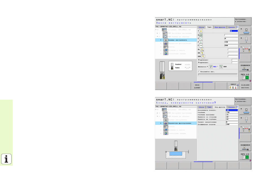The height and width of the screenshot is (190, 269).
Task: Click ВЫБОР tool selection soft key
Action: click(233, 86)
